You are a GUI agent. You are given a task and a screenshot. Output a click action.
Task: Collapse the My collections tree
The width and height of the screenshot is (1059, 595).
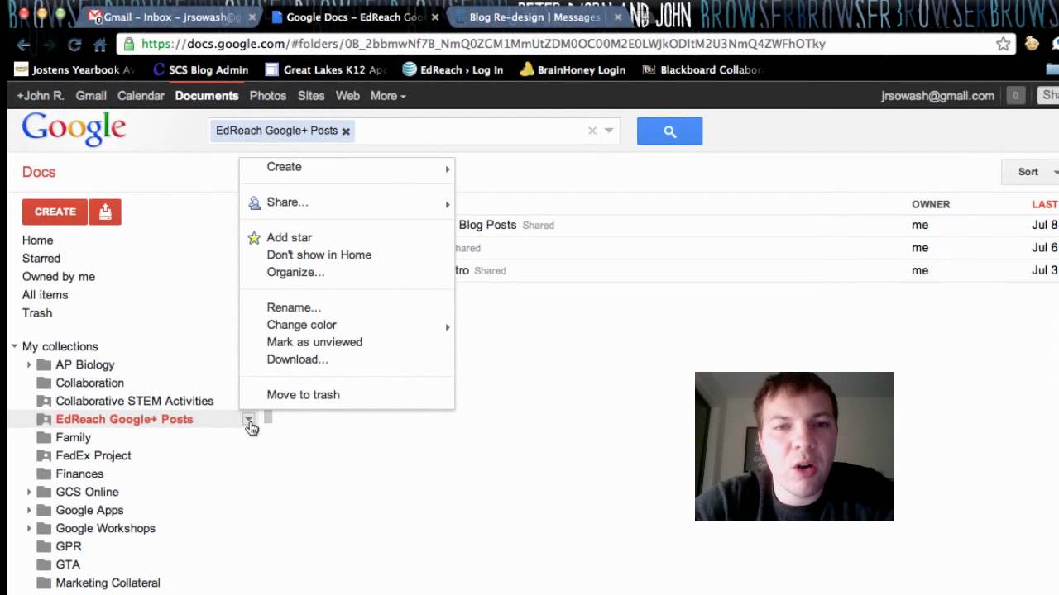[x=14, y=346]
